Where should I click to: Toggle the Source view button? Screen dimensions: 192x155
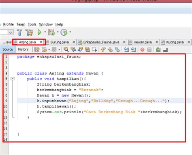(x=8, y=50)
